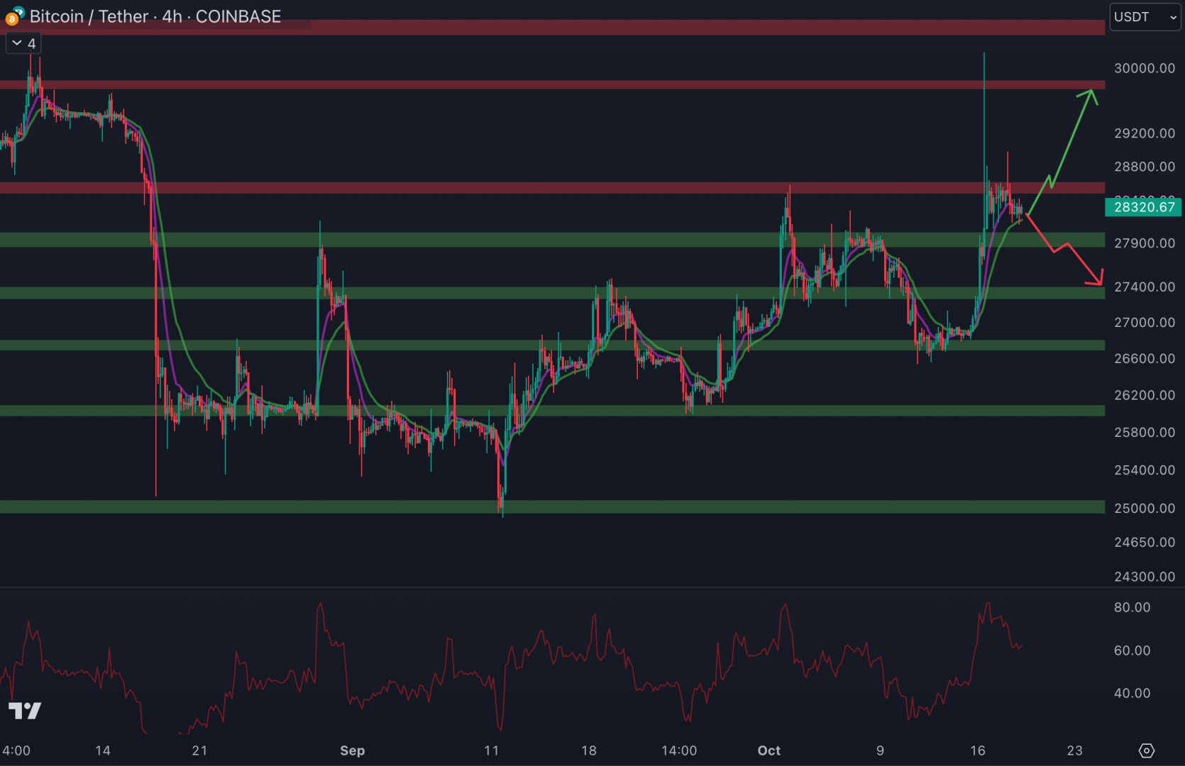This screenshot has height=766, width=1185.
Task: Click the 26600.00 price axis label
Action: pyautogui.click(x=1145, y=359)
